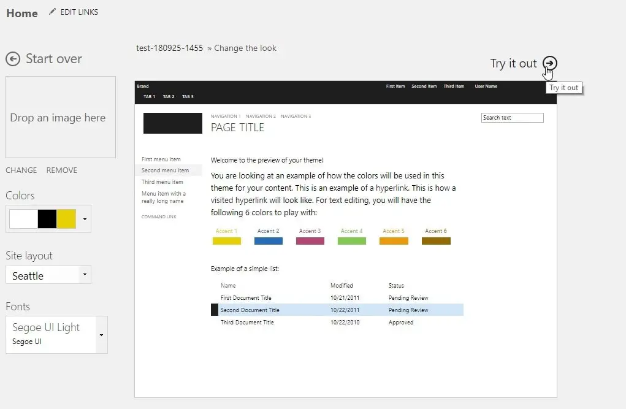
Task: Open the Site layout Seattle dropdown
Action: (85, 275)
